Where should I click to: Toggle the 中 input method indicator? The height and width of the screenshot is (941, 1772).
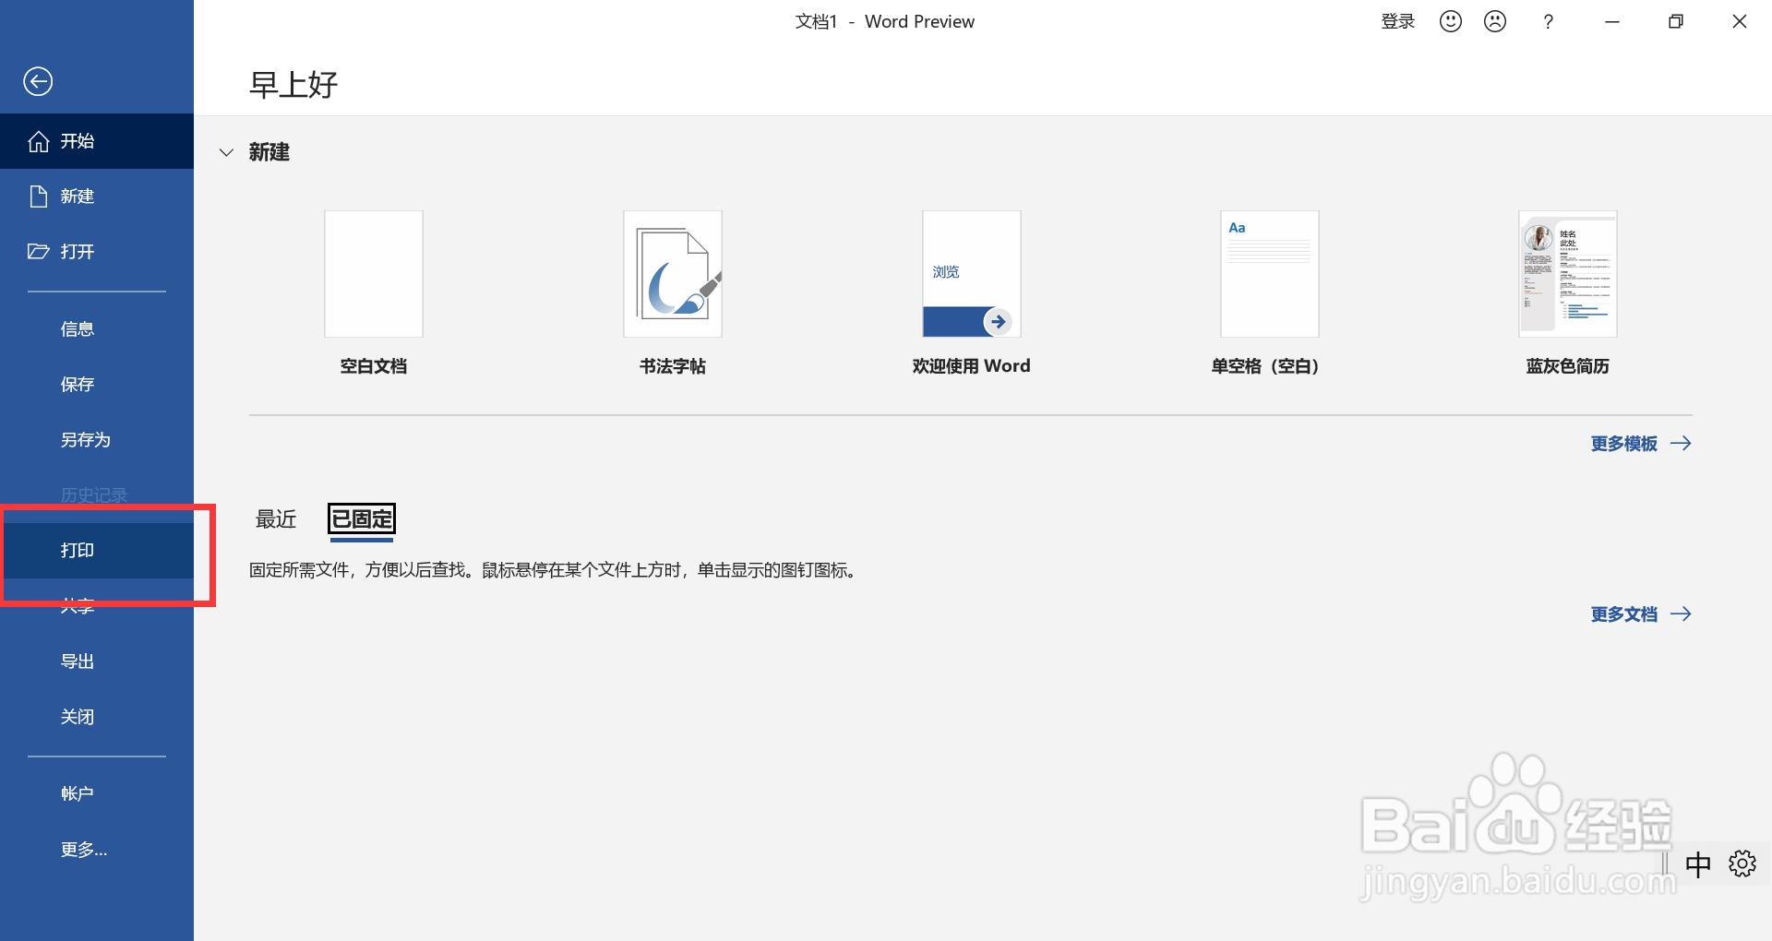coord(1698,864)
